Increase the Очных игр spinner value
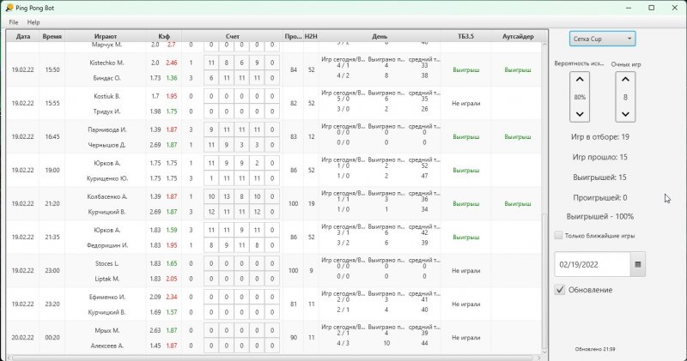 click(x=625, y=80)
